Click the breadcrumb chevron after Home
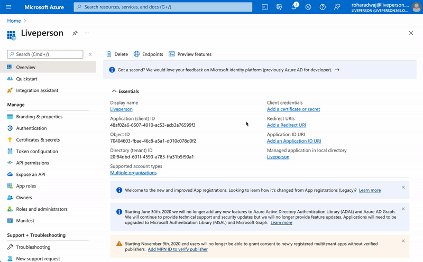423x262 pixels. (x=25, y=21)
